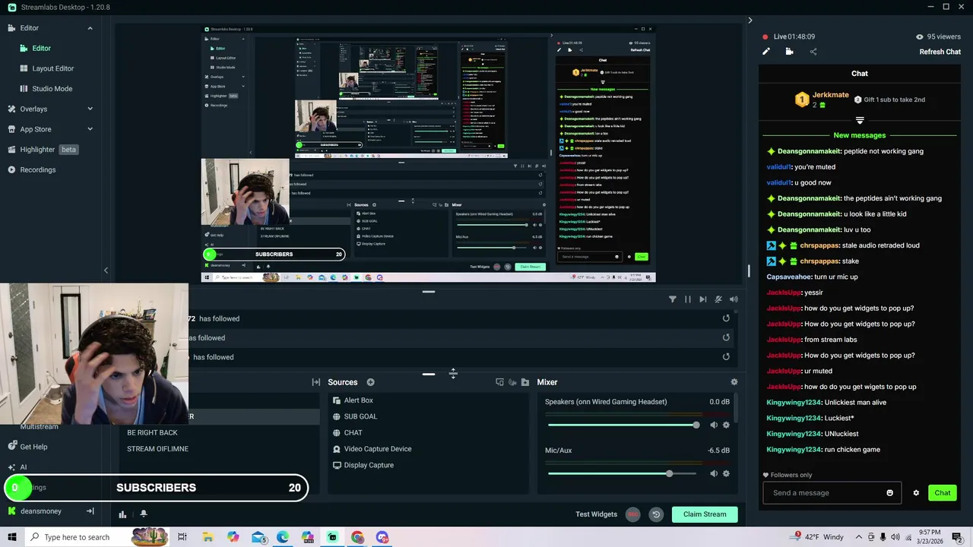Open the AI sidebar item
This screenshot has width=973, height=547.
(17, 467)
